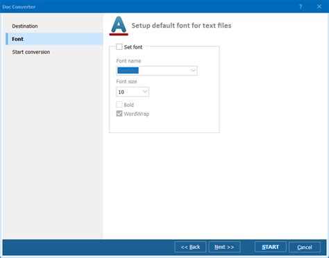This screenshot has width=329, height=258.
Task: Click the 'Font size' label
Action: (x=126, y=81)
